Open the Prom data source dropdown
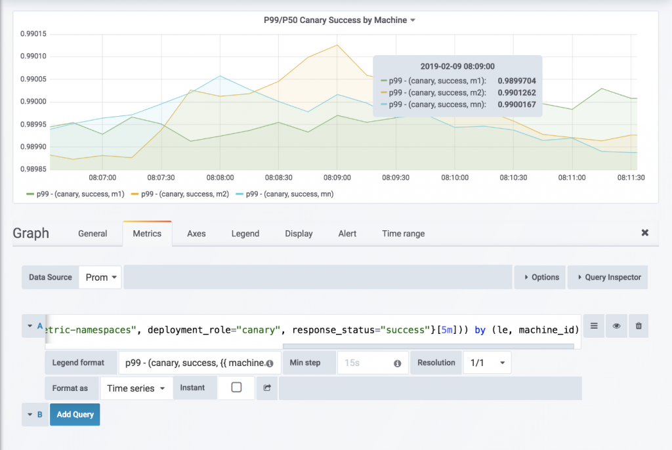This screenshot has height=450, width=672. tap(101, 277)
